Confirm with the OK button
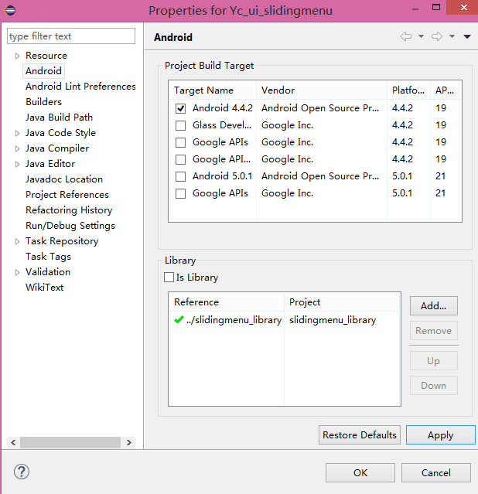 [x=360, y=472]
